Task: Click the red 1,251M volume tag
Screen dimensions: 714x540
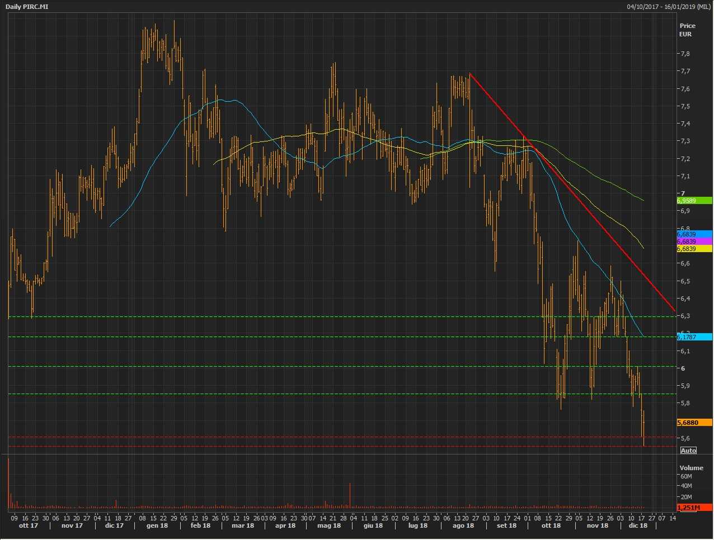Action: click(694, 508)
